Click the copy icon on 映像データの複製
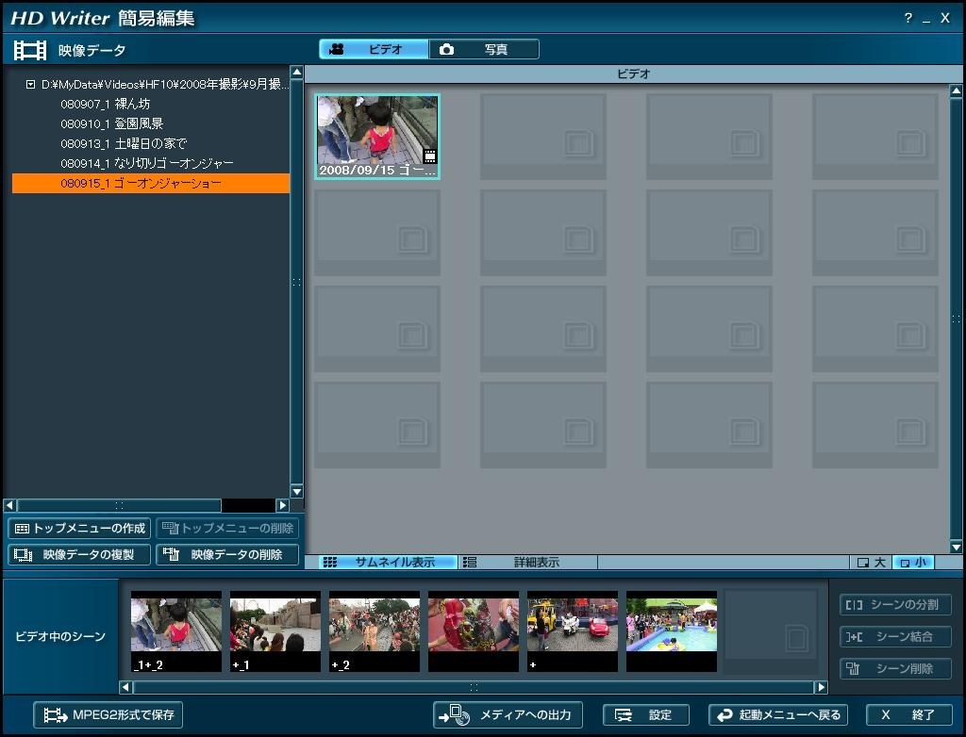The image size is (966, 737). coord(24,555)
